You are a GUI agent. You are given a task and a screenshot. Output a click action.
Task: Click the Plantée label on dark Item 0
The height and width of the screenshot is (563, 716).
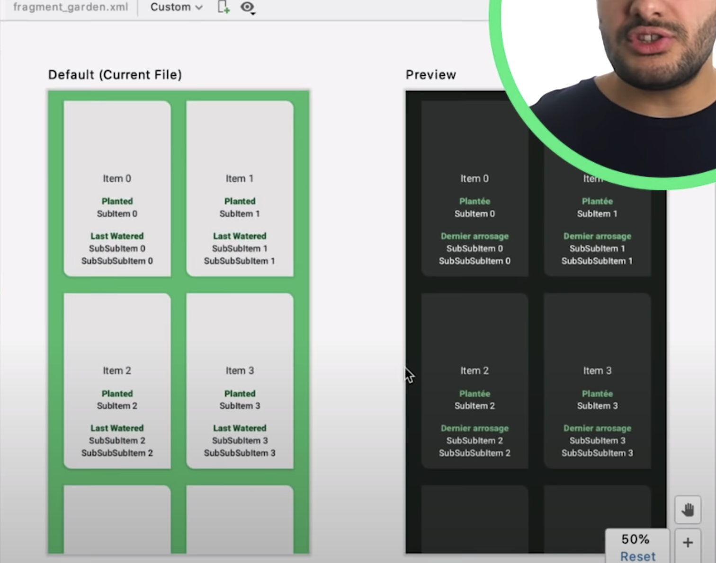pyautogui.click(x=474, y=201)
